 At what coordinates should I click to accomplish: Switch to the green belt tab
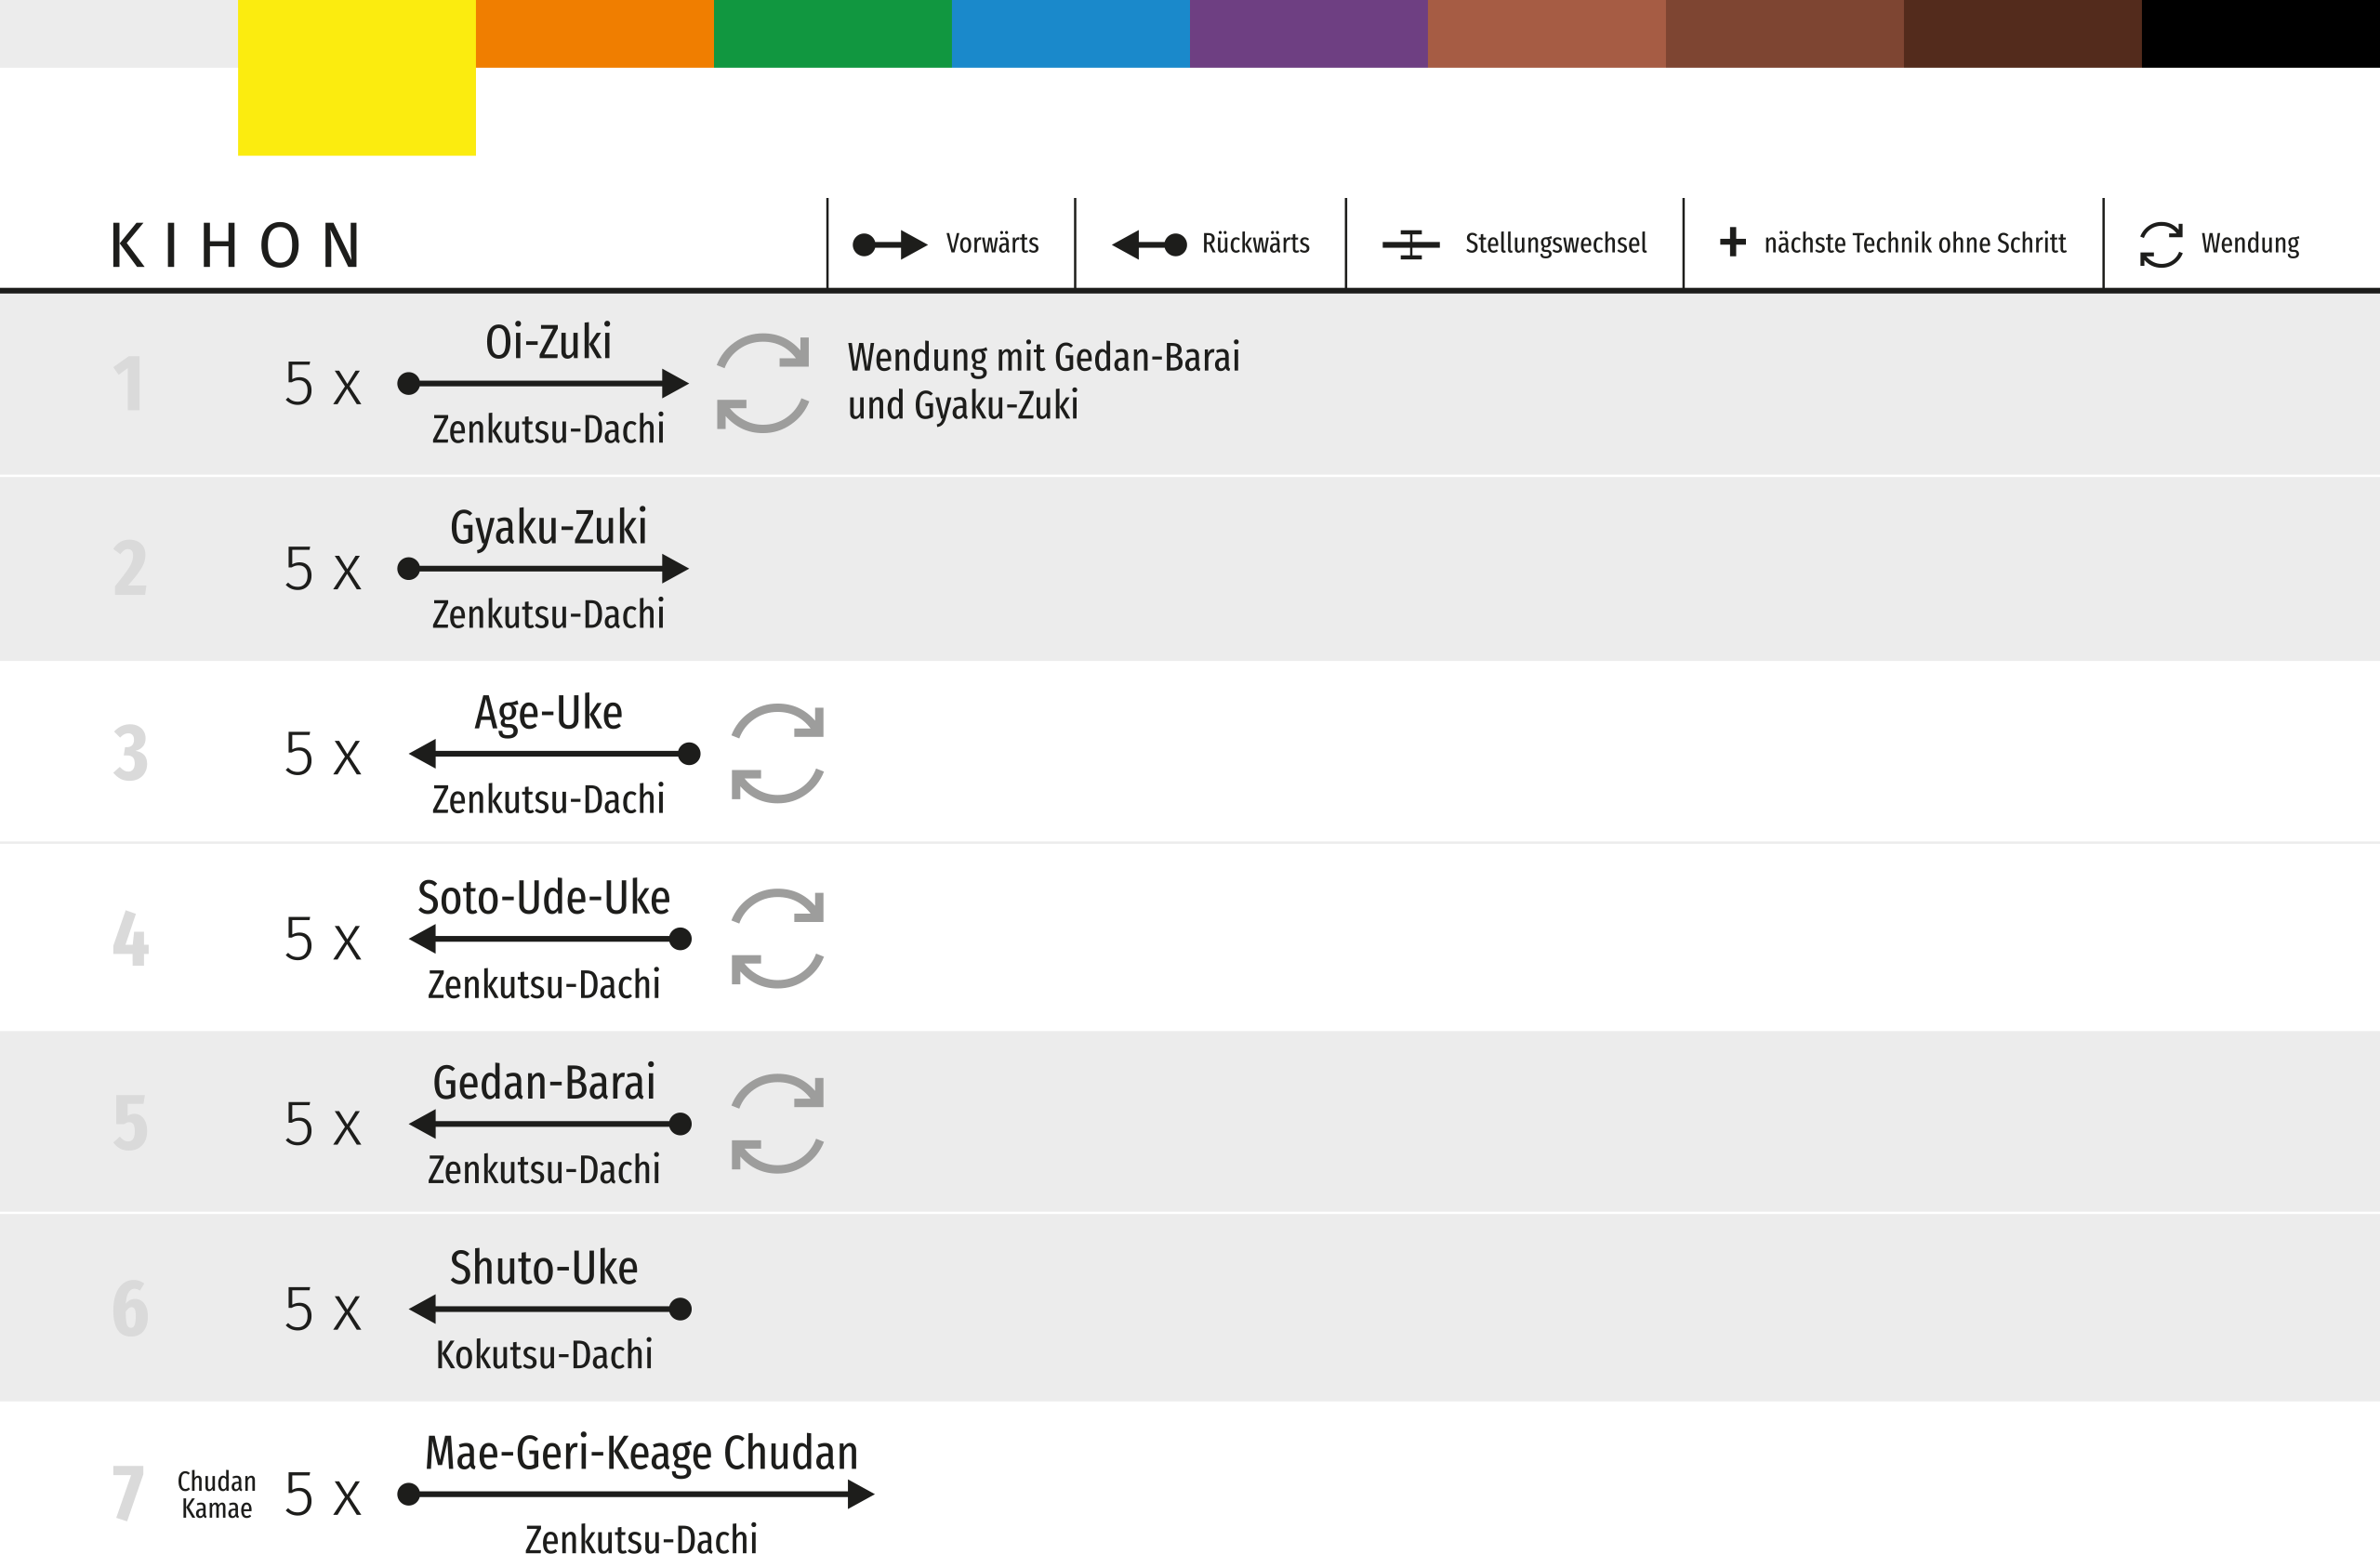point(832,33)
